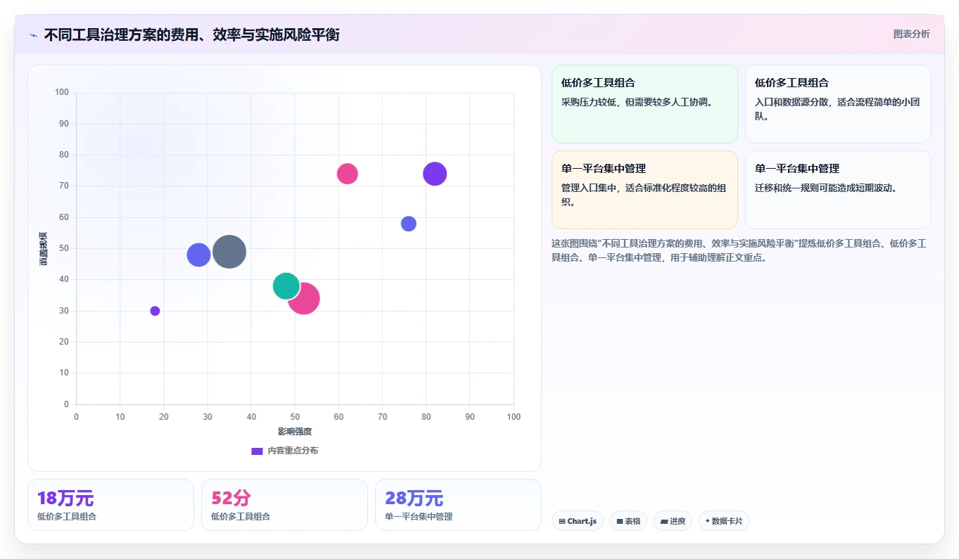The width and height of the screenshot is (959, 559).
Task: Select the card about 迁移和统一规则
Action: (838, 190)
